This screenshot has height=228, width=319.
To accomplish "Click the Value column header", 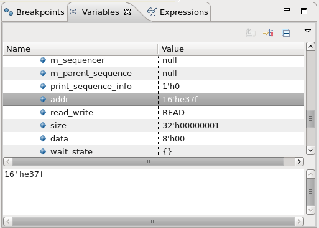I will point(231,49).
